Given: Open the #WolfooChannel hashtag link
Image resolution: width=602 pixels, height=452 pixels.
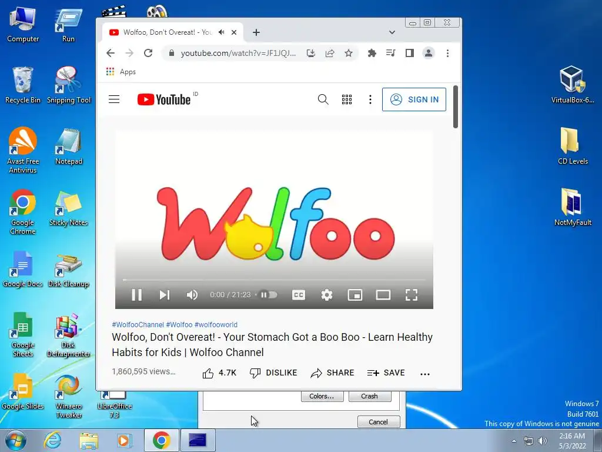Looking at the screenshot, I should pos(138,325).
